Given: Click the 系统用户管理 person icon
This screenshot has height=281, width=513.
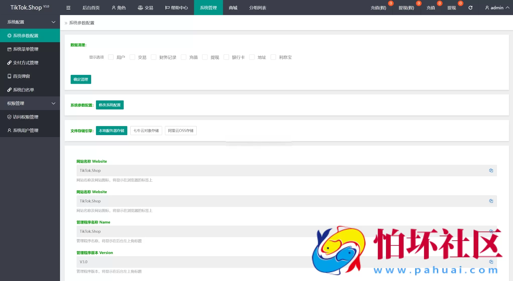Looking at the screenshot, I should tap(9, 130).
